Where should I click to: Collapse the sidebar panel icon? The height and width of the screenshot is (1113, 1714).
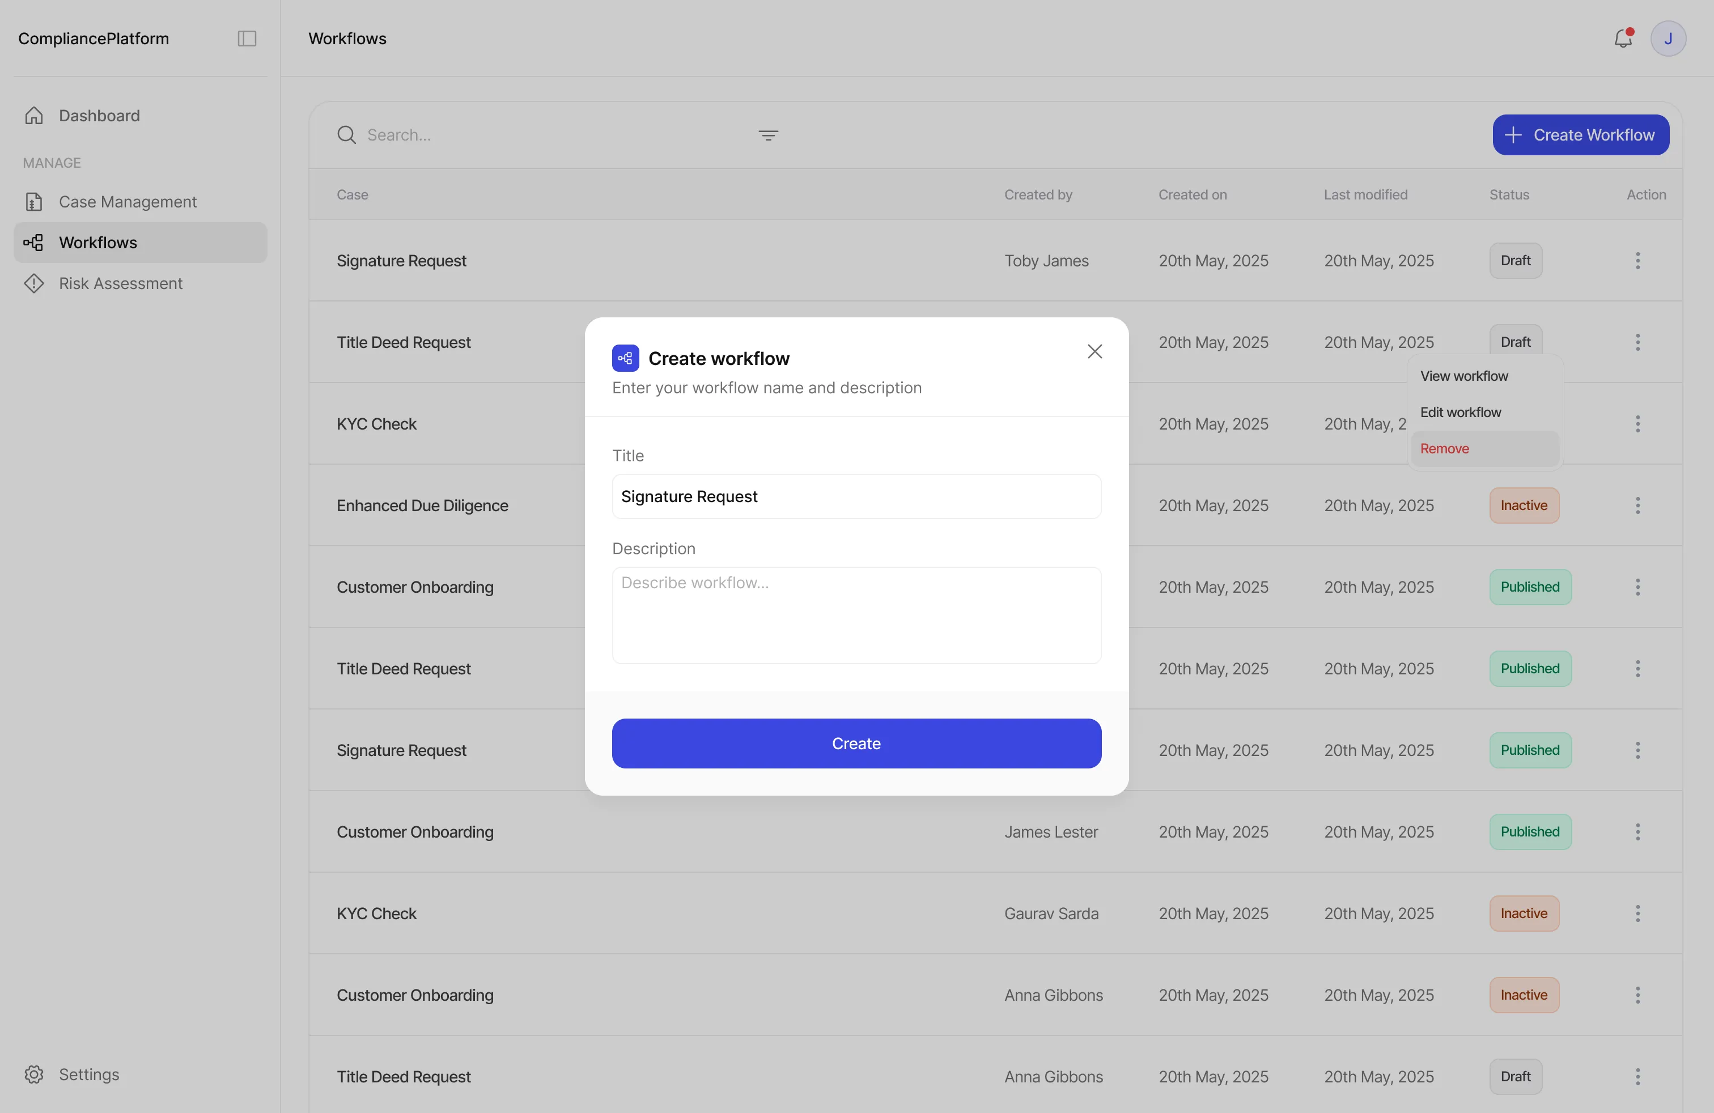(247, 38)
